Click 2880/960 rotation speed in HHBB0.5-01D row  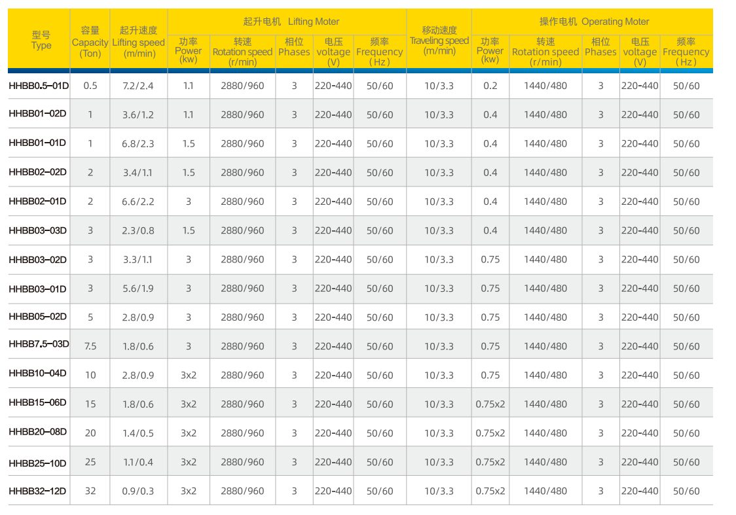point(242,86)
